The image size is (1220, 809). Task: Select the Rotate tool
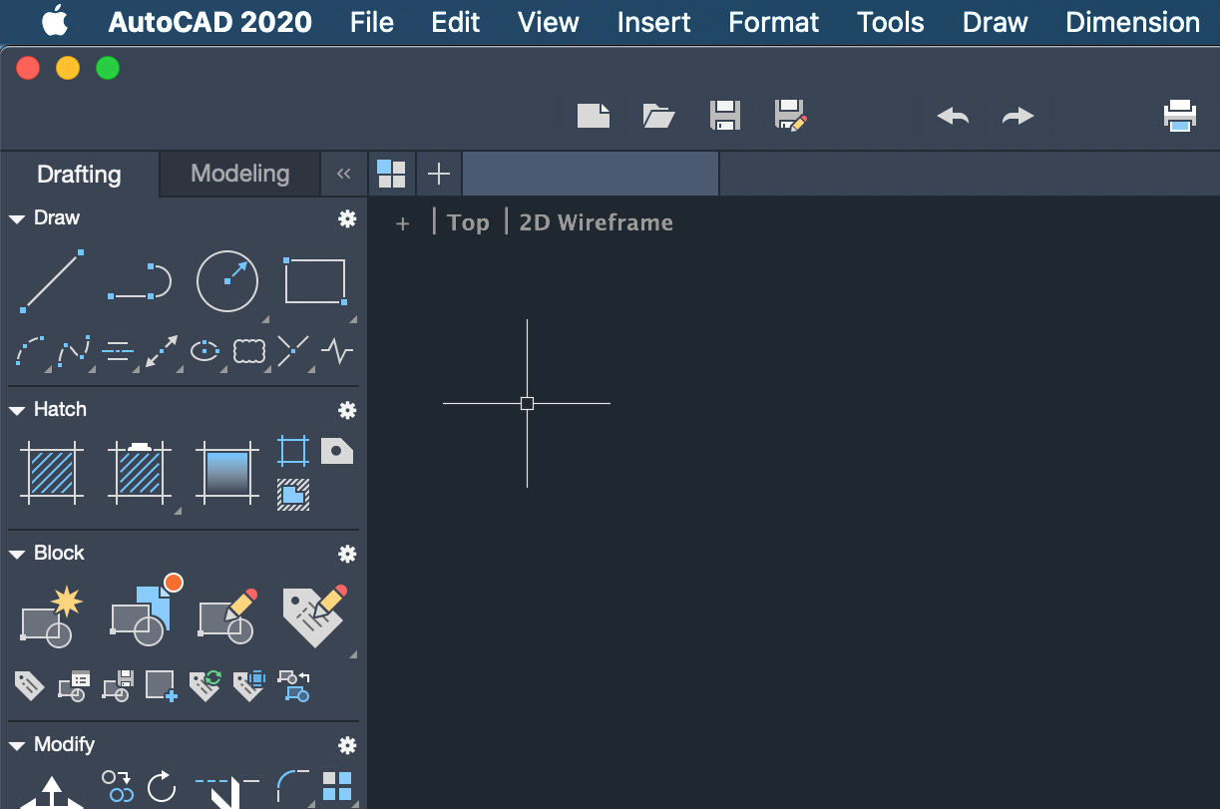pyautogui.click(x=162, y=786)
